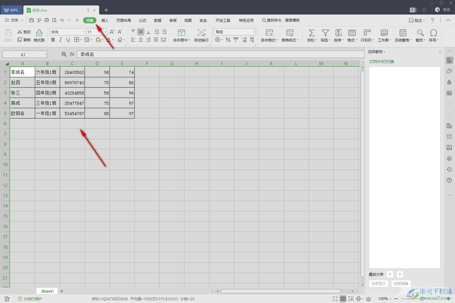Open the borders dropdown arrow

81,40
